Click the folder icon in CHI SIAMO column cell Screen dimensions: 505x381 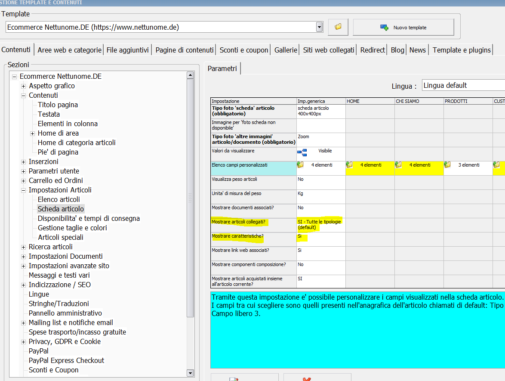tap(398, 165)
